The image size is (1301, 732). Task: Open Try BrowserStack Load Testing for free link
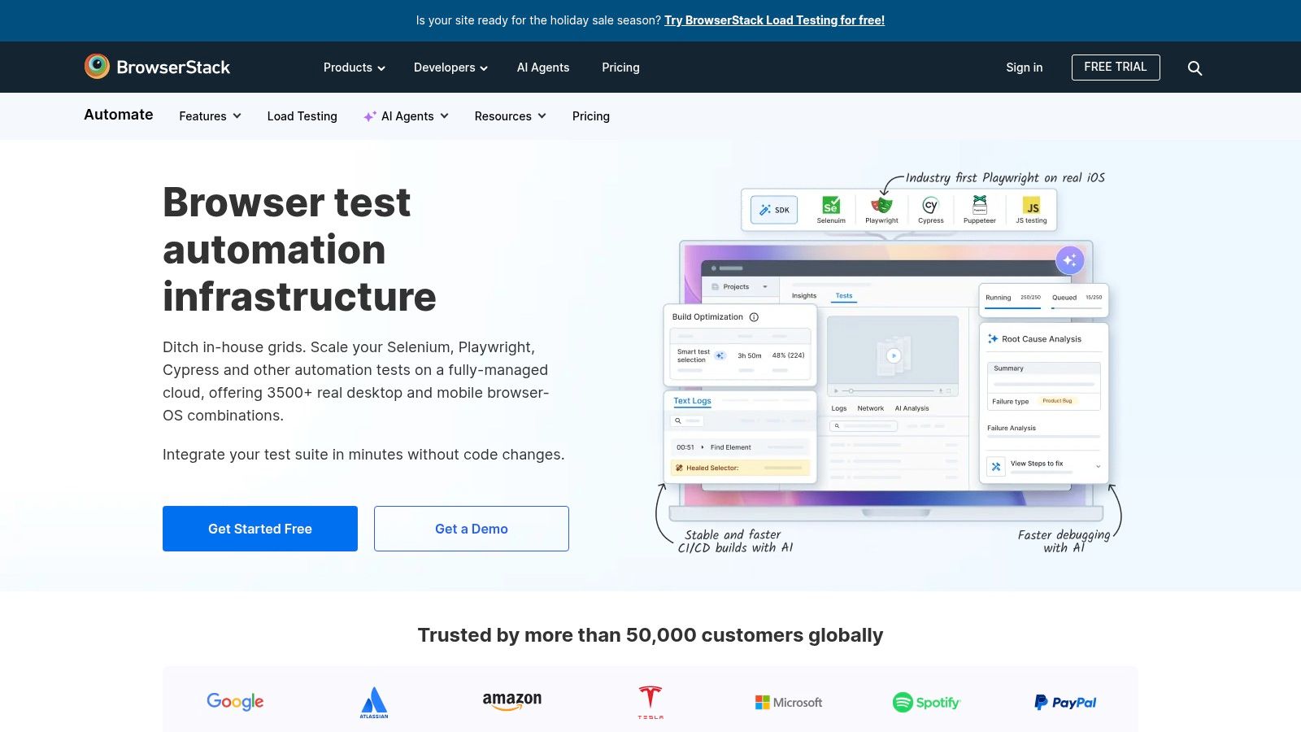click(x=774, y=20)
